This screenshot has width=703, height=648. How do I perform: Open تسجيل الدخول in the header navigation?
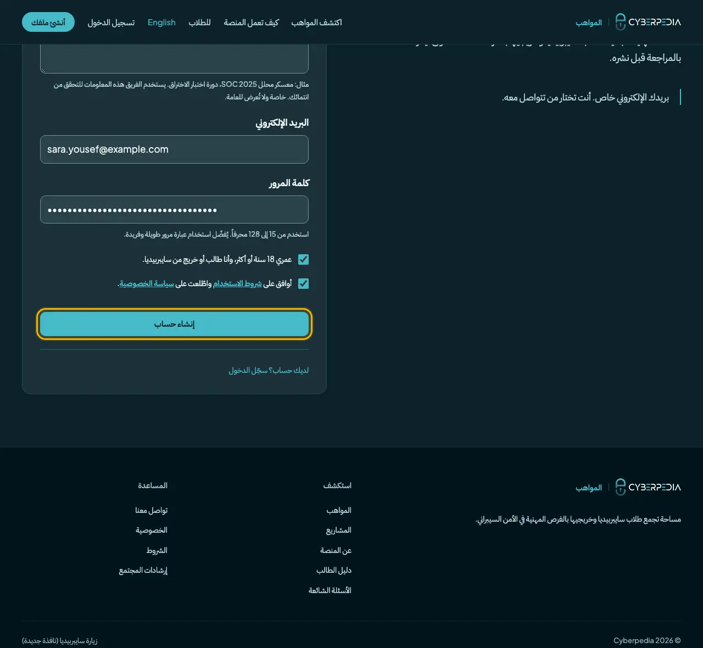coord(111,23)
